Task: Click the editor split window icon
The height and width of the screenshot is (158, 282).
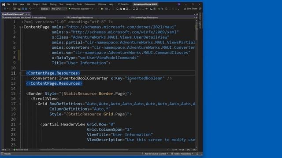Action: click(197, 18)
